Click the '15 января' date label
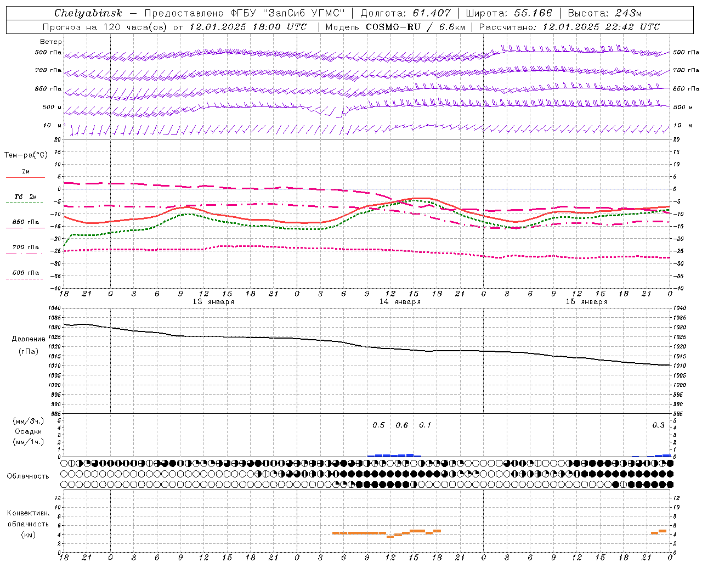 click(586, 302)
